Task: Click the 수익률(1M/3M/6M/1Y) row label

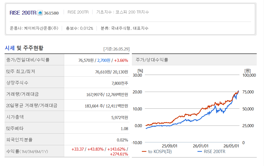Action: pos(27,151)
